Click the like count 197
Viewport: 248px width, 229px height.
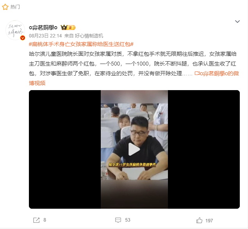pos(209,221)
